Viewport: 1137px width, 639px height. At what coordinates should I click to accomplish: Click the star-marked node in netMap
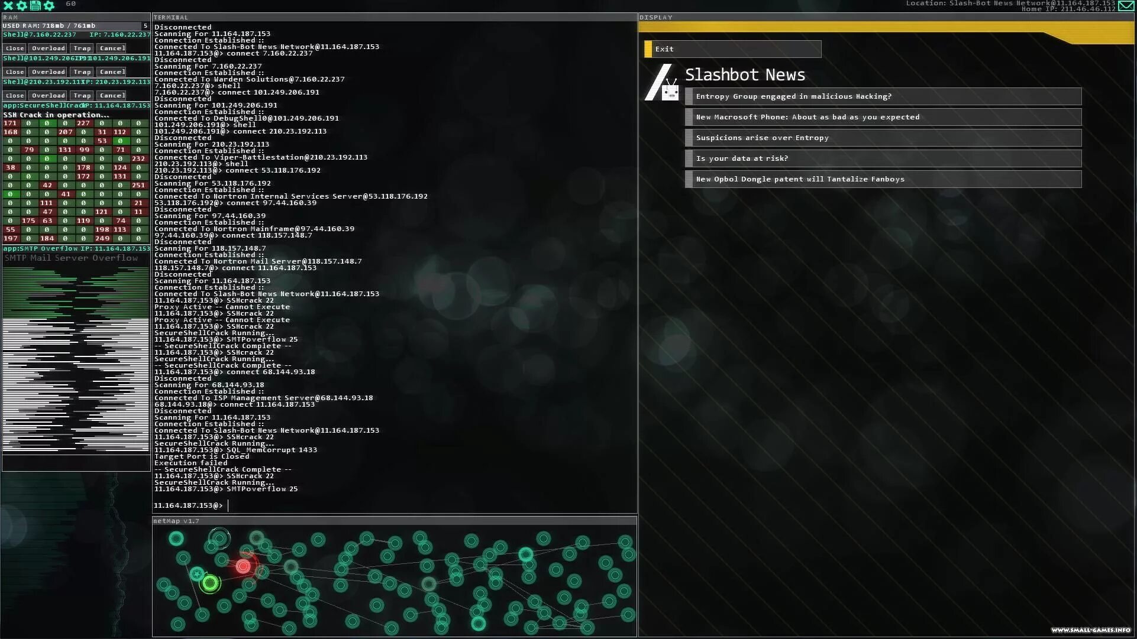point(197,573)
